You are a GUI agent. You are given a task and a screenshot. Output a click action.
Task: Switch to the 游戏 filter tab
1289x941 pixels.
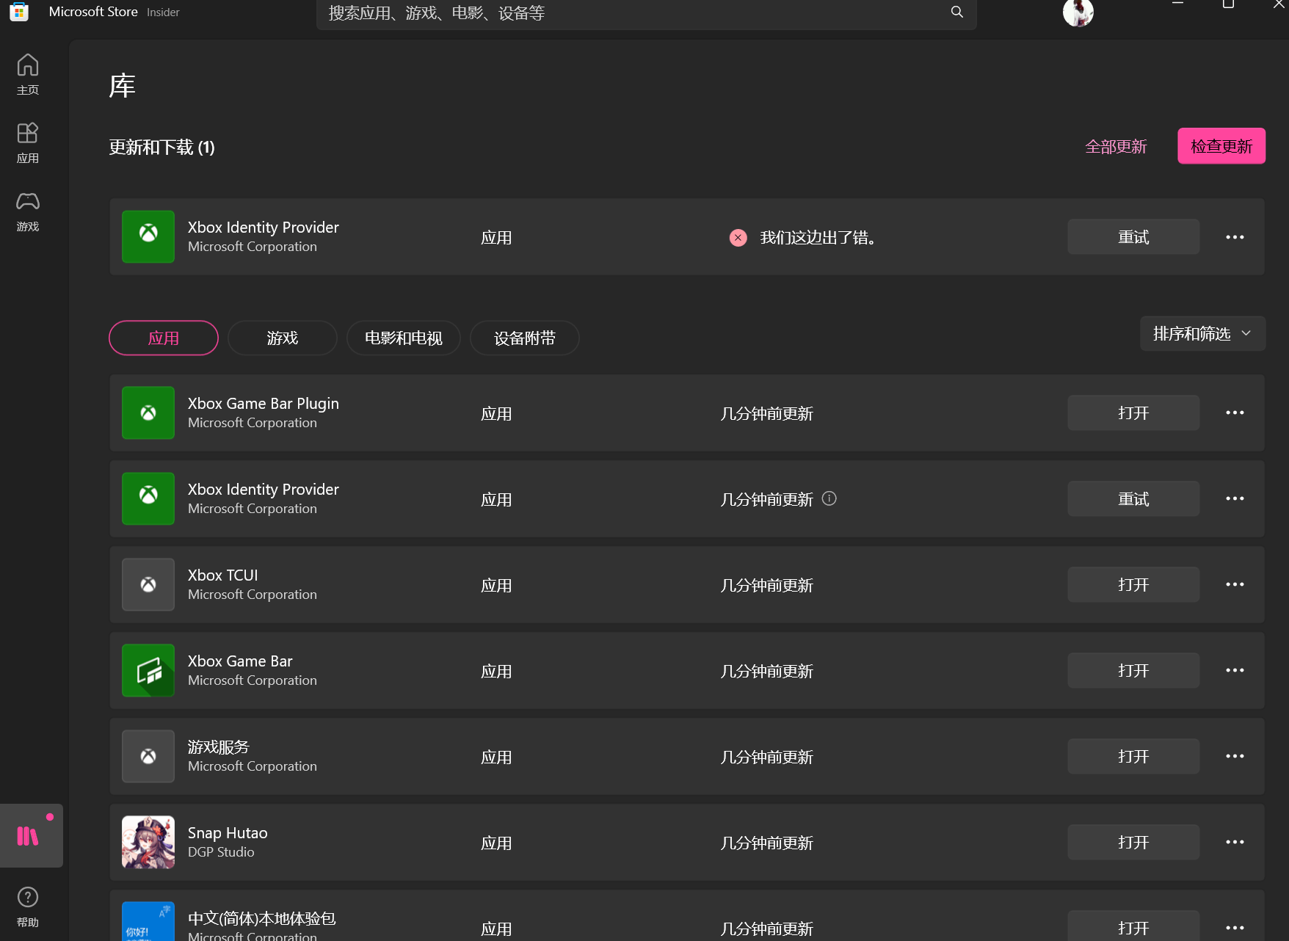(283, 338)
